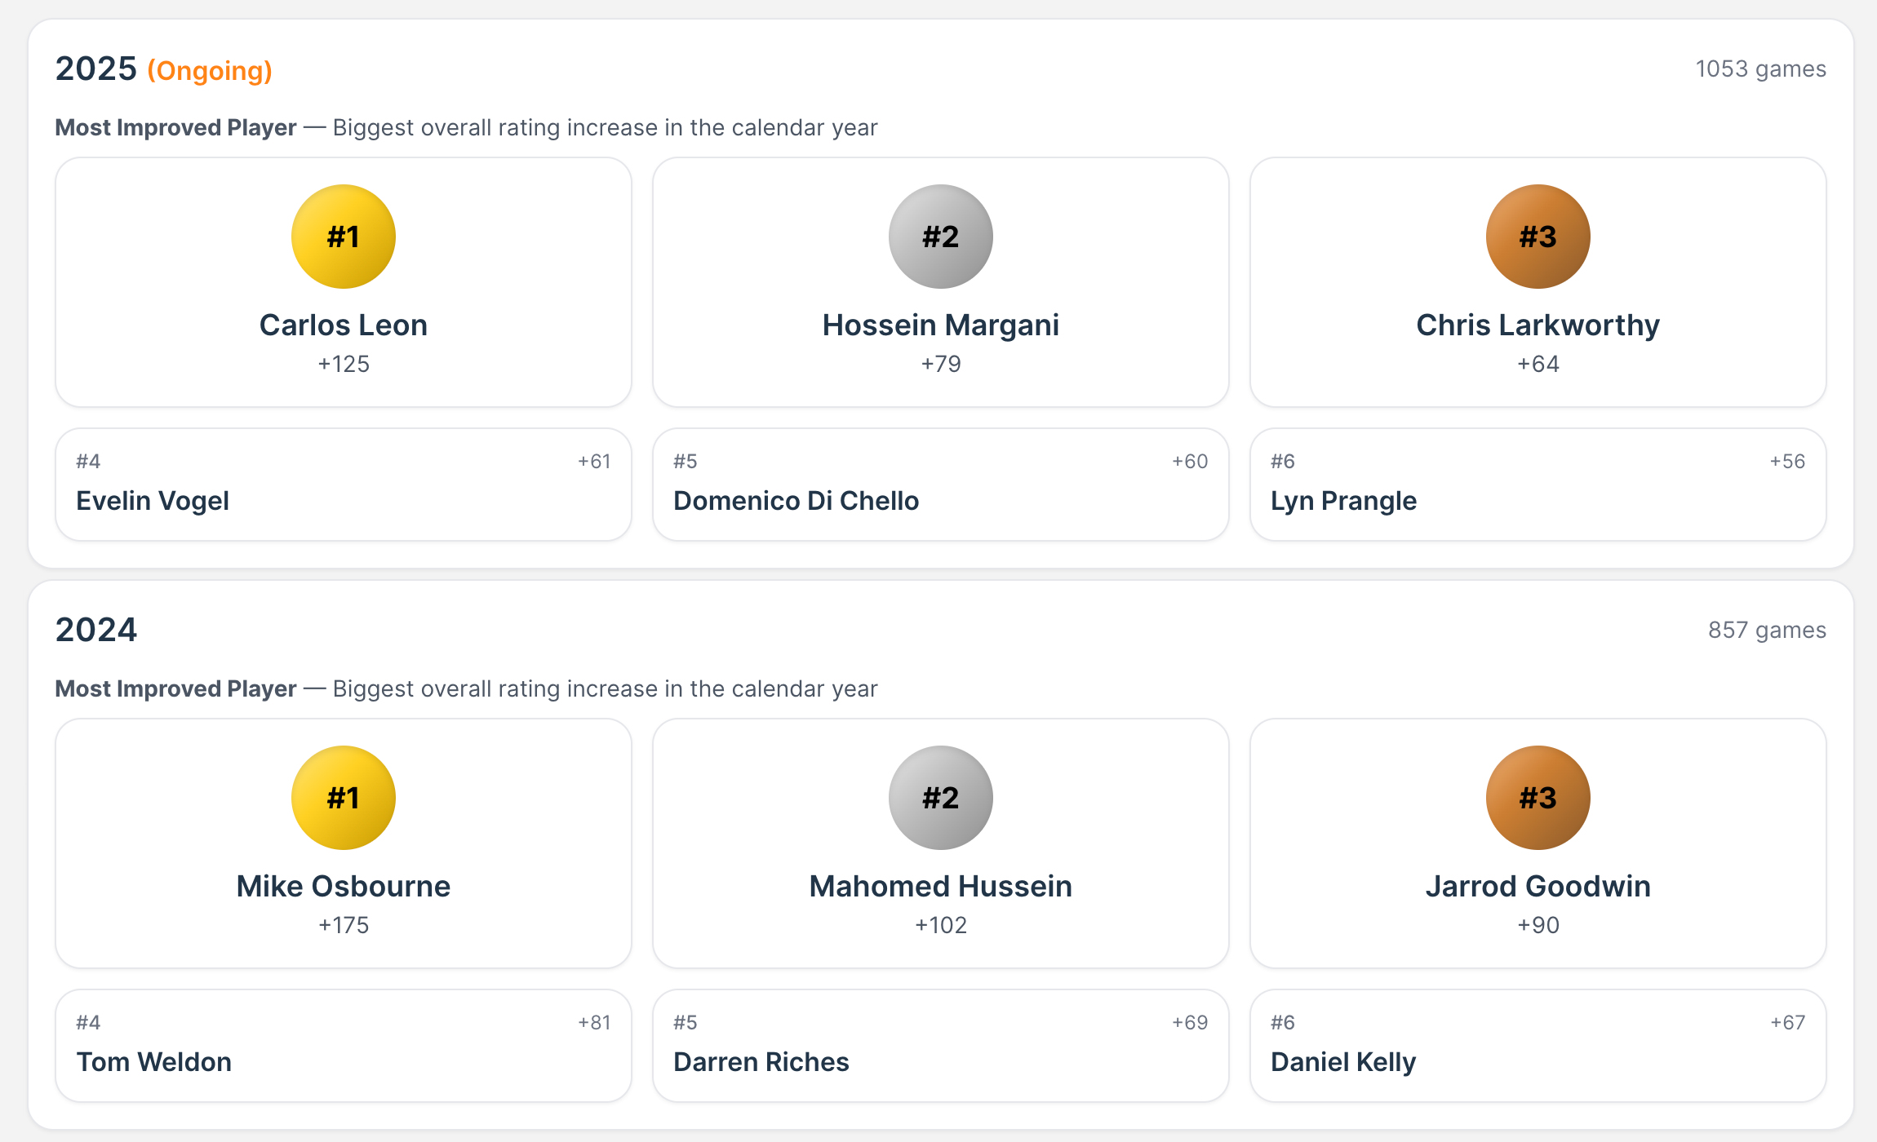1877x1142 pixels.
Task: View Mahomed Hussein's player name
Action: coord(941,886)
